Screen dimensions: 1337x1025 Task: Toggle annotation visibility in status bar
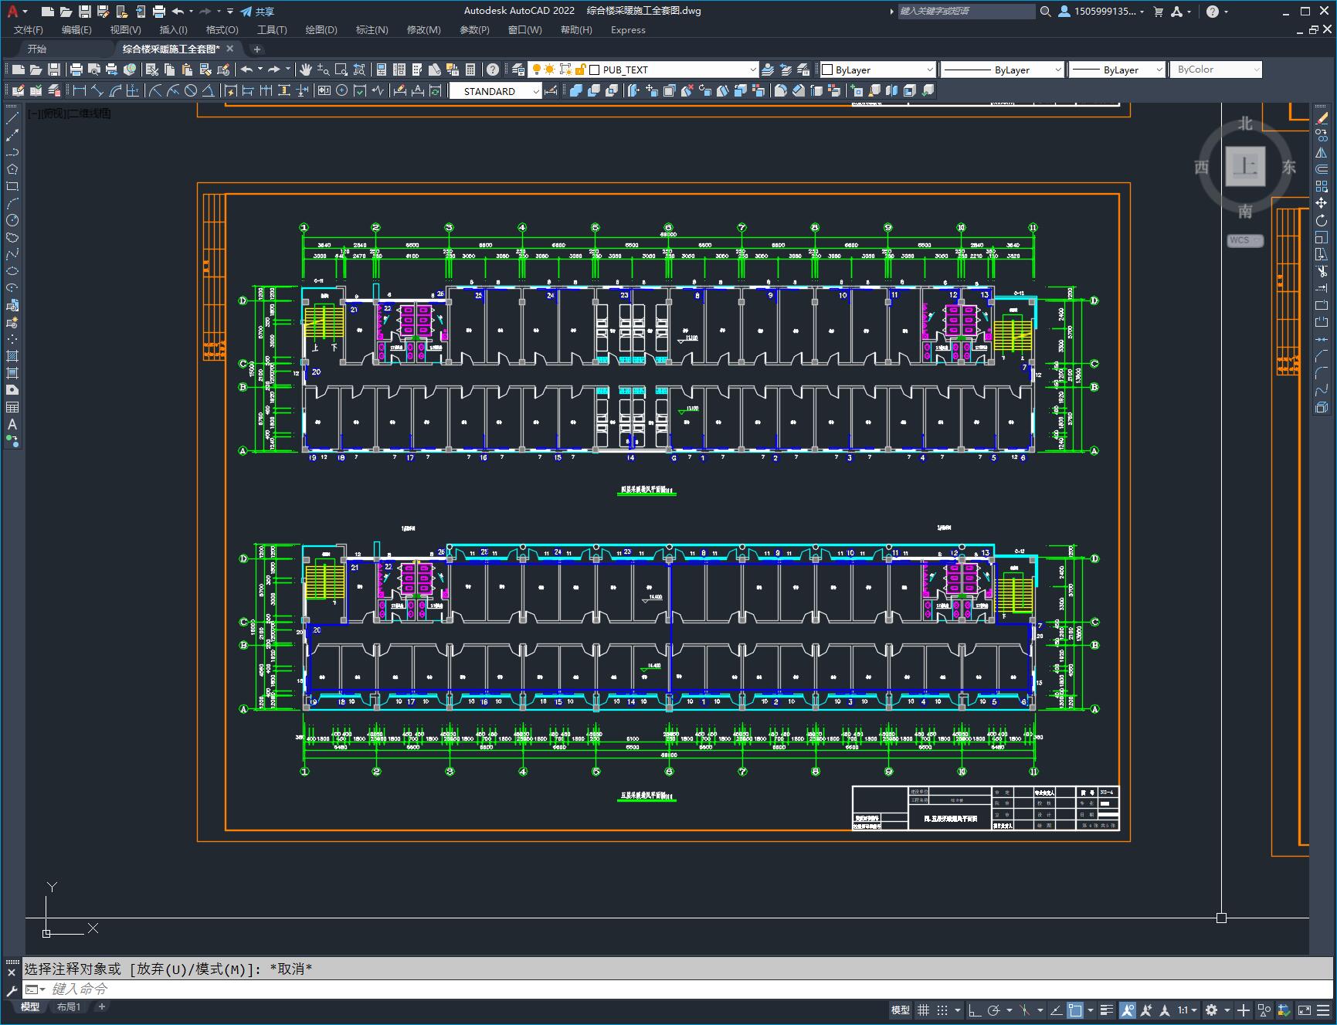(1128, 1010)
